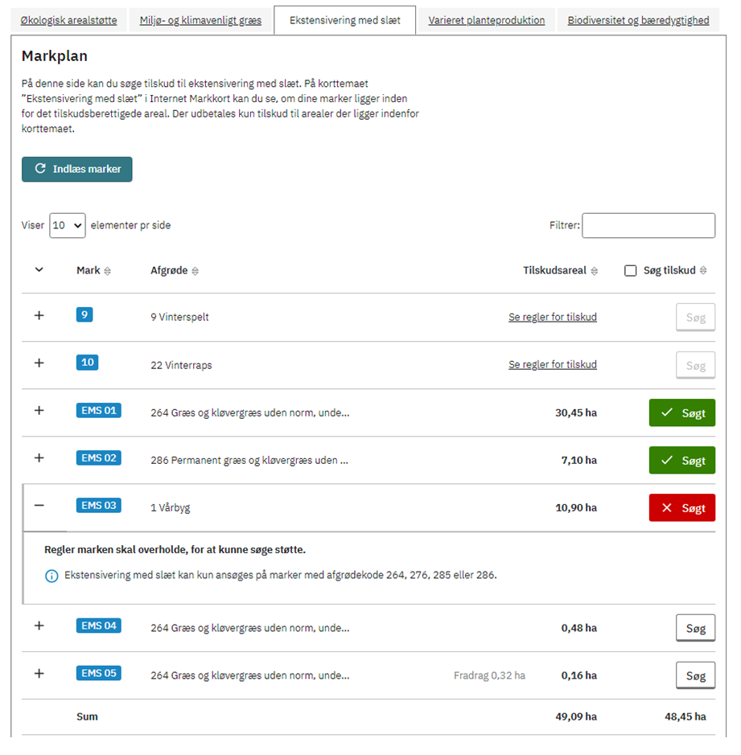Open Se regler for tilskud for Vinterraps
This screenshot has height=755, width=741.
pyautogui.click(x=552, y=364)
